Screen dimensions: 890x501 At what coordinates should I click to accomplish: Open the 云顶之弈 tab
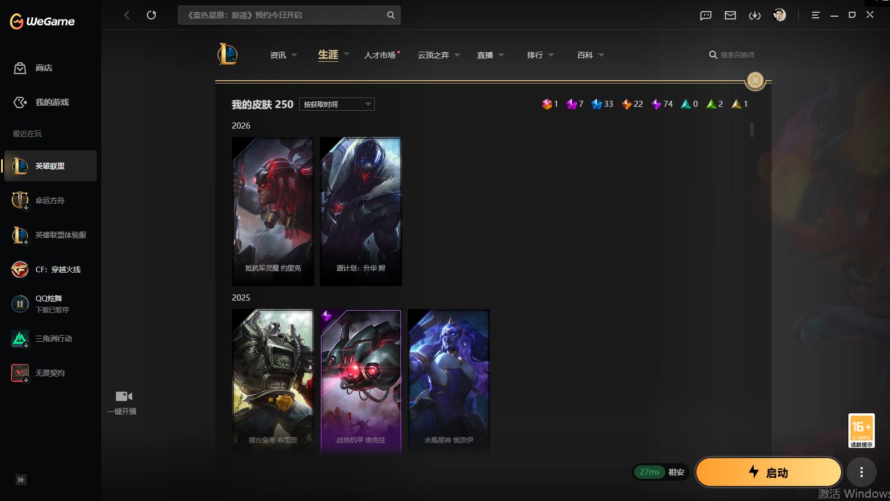(433, 55)
